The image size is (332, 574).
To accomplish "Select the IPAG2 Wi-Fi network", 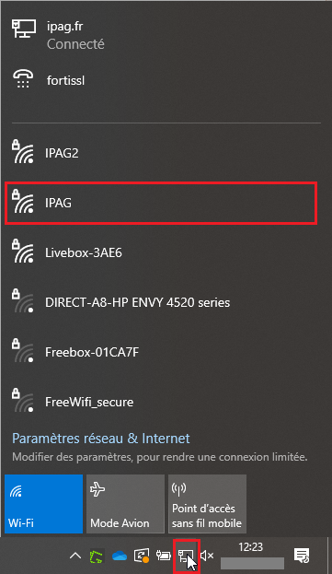I will point(161,153).
